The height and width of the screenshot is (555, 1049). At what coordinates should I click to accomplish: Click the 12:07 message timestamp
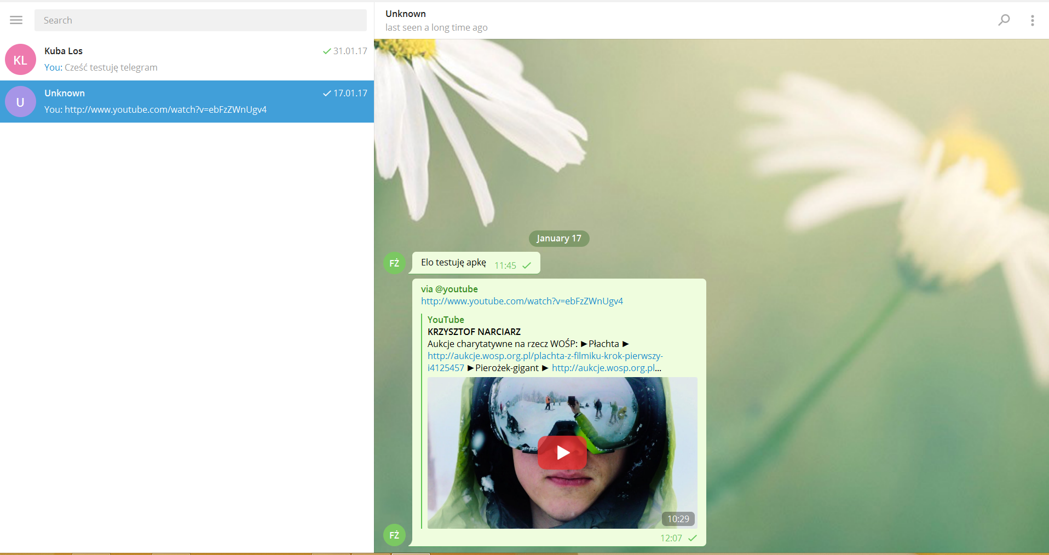[x=671, y=538]
